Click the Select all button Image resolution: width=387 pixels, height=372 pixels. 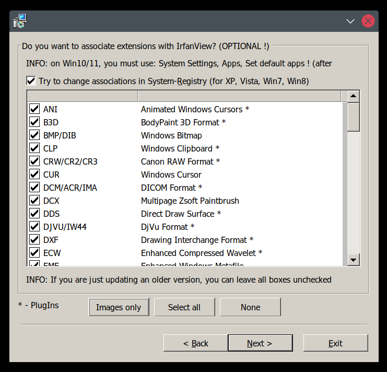[184, 307]
